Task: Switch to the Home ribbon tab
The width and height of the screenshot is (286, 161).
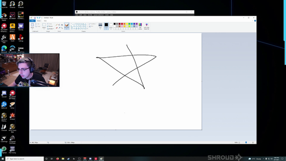Action: pos(39,21)
